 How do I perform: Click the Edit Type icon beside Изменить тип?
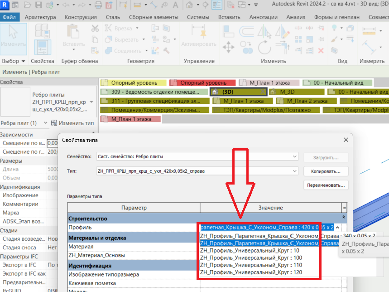(x=54, y=123)
